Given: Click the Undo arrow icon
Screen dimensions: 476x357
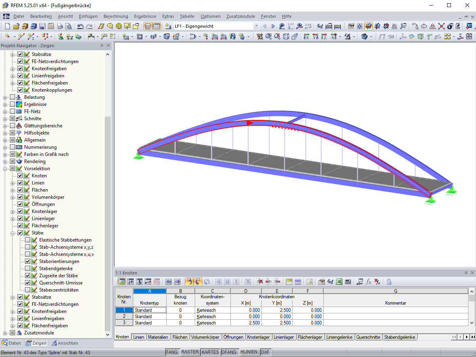Looking at the screenshot, I should coord(81,27).
